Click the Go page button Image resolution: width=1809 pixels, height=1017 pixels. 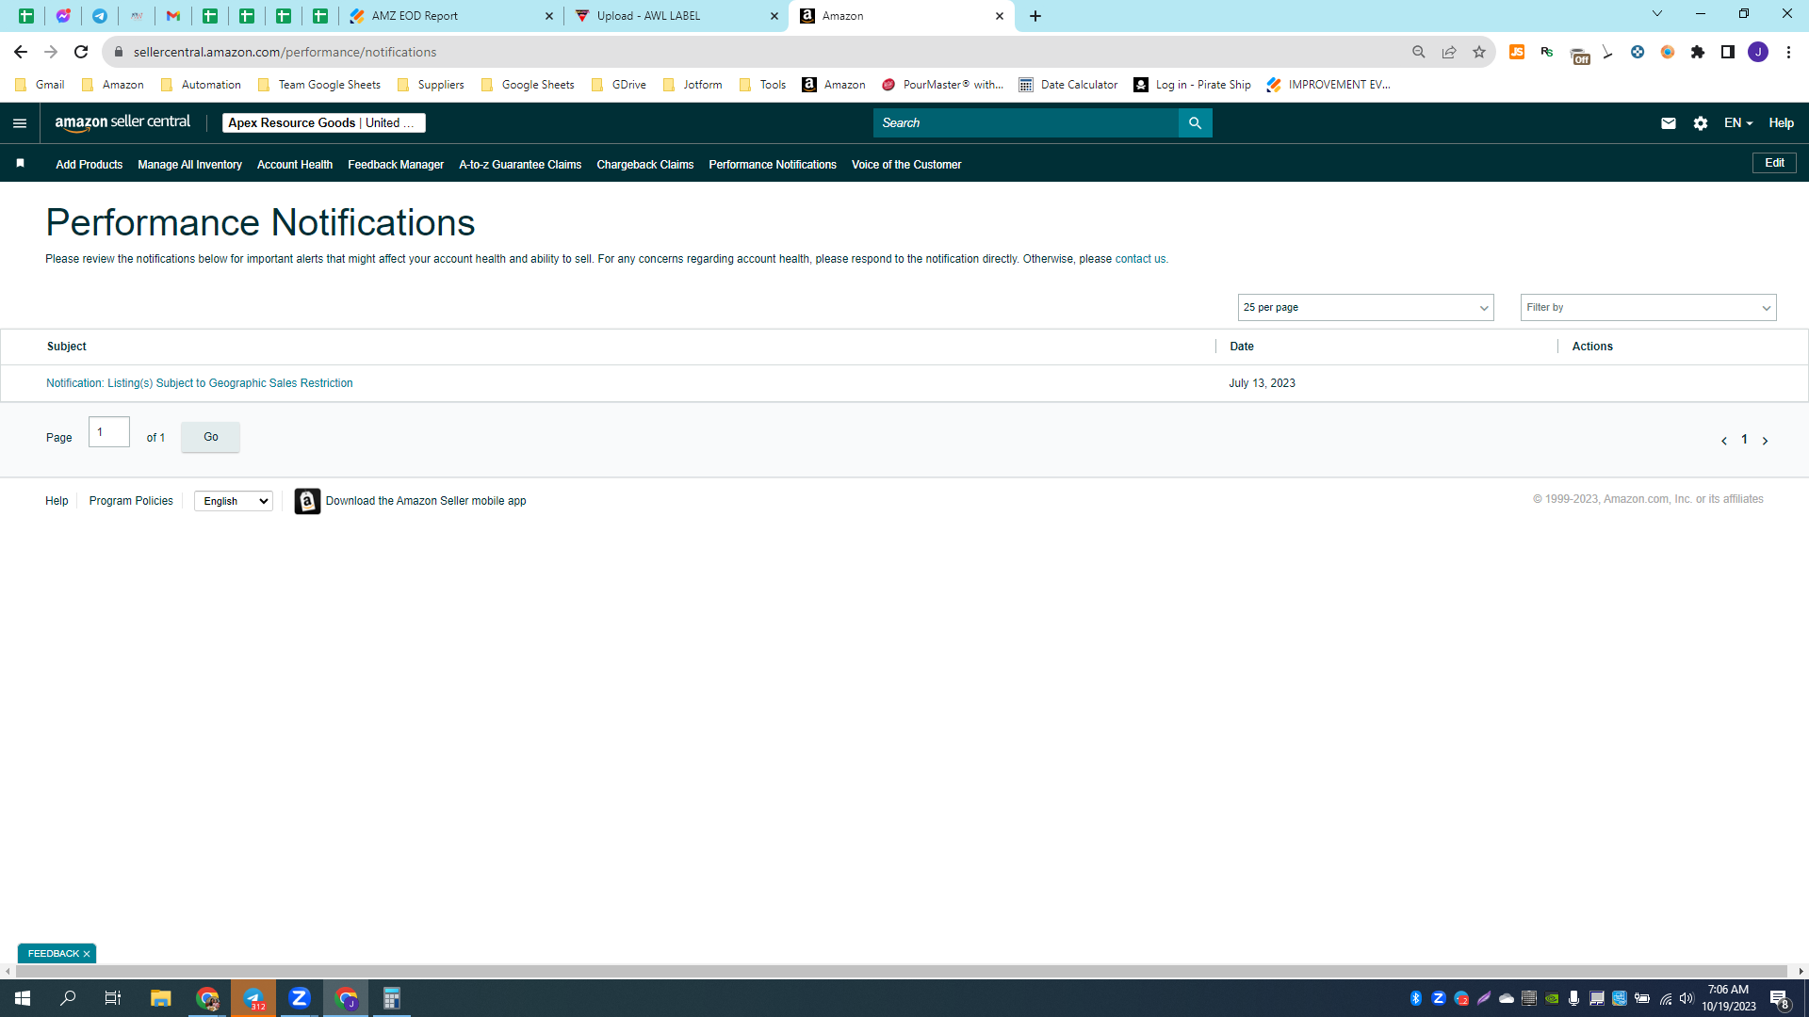(211, 437)
